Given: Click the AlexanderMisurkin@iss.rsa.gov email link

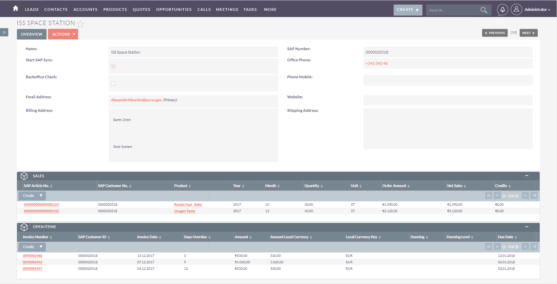Looking at the screenshot, I should pyautogui.click(x=136, y=100).
